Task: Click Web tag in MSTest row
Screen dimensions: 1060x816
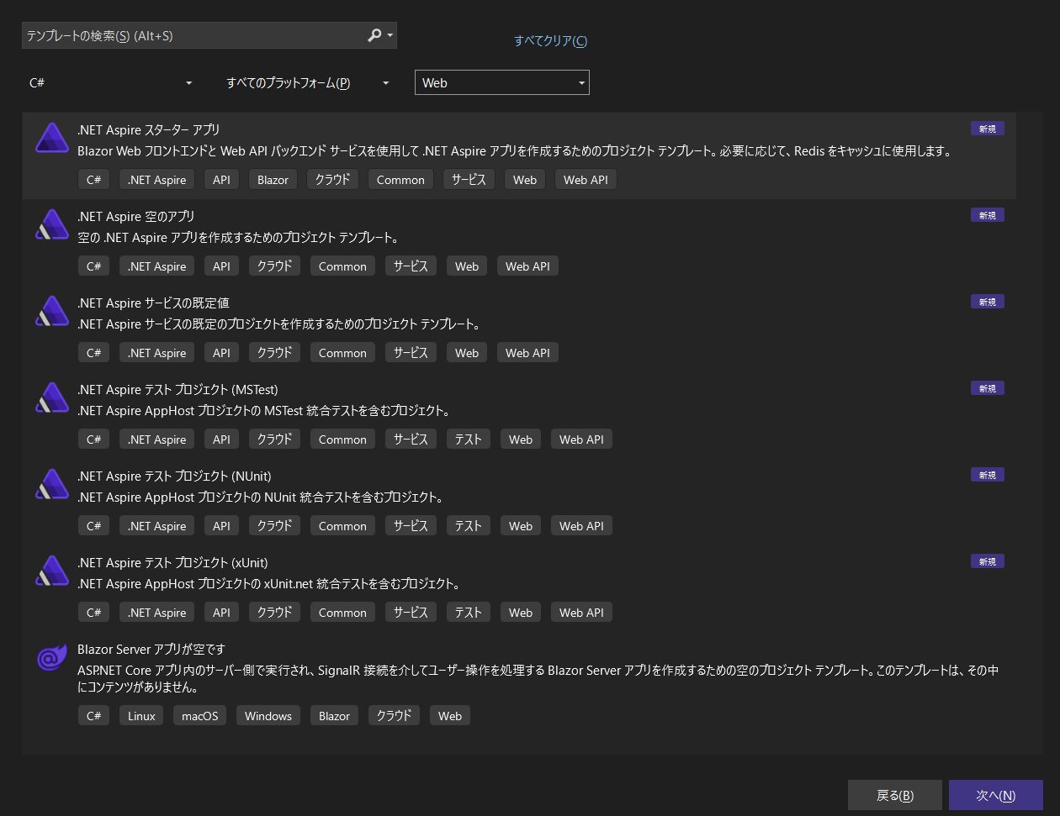Action: 521,440
